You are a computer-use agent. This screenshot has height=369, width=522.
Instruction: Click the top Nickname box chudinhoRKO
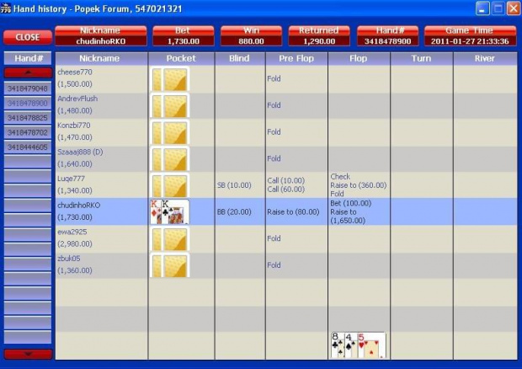pos(101,36)
